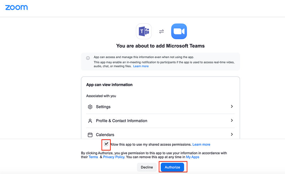Click 'You are about to add Microsoft Teams' heading
285x174 pixels.
pyautogui.click(x=161, y=46)
